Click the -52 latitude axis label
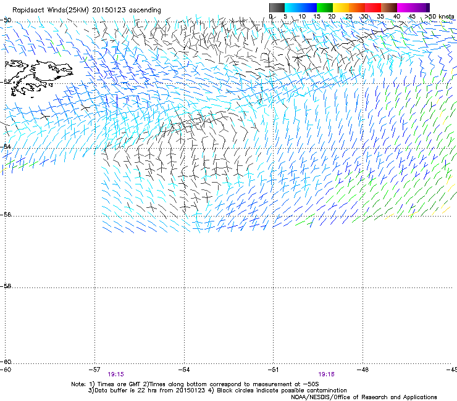Image resolution: width=457 pixels, height=401 pixels. click(6, 82)
